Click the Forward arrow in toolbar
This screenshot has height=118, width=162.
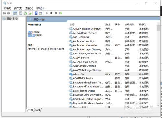point(9,13)
